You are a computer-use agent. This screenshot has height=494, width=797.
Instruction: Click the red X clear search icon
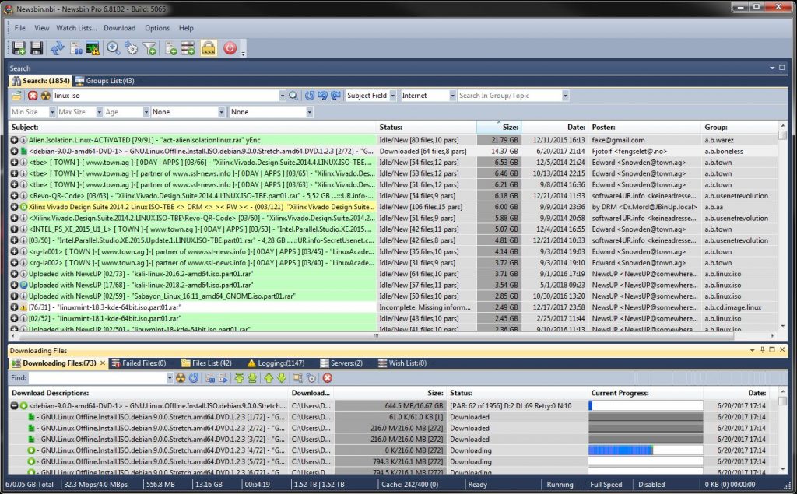(33, 96)
